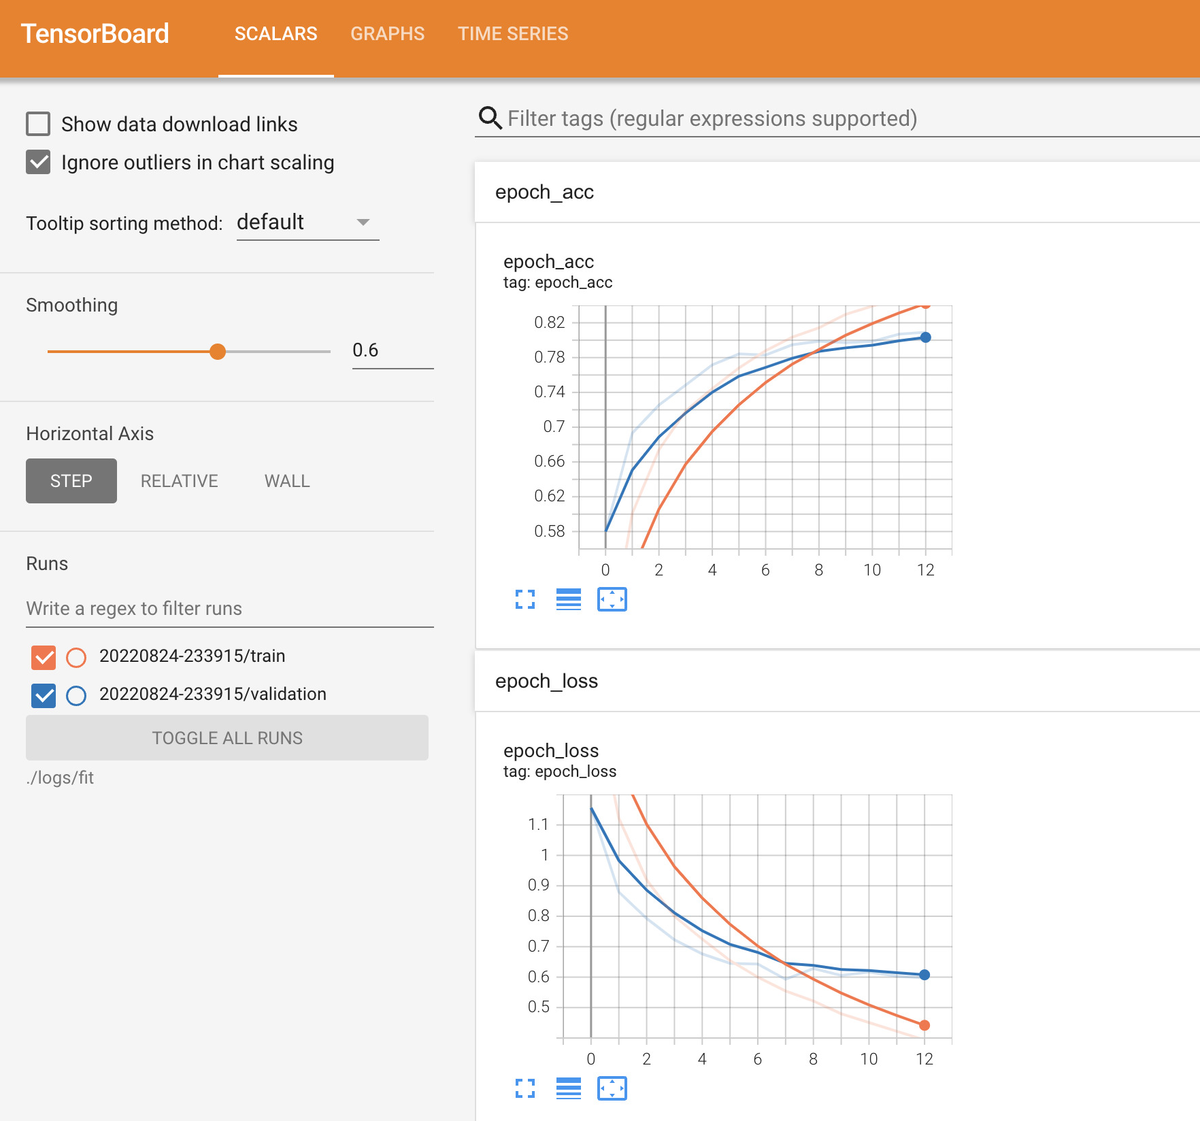Viewport: 1200px width, 1121px height.
Task: Expand epoch_acc chart to full size
Action: click(x=524, y=599)
